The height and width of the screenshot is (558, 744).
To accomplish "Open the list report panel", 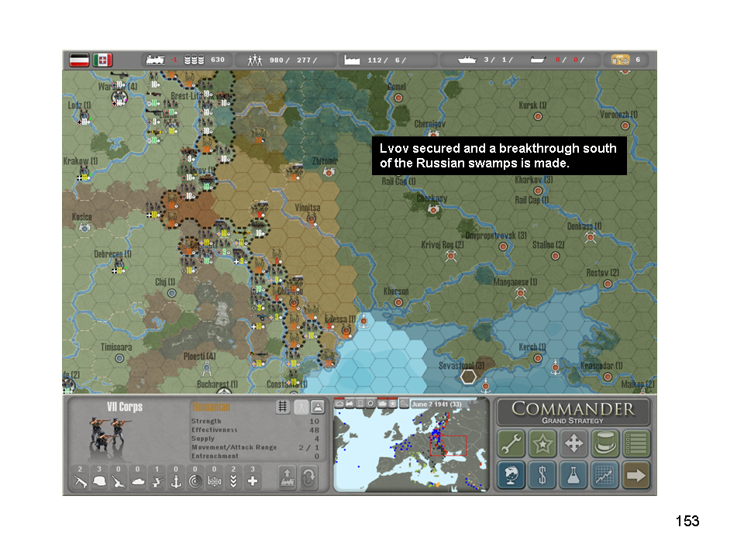I will (x=636, y=444).
